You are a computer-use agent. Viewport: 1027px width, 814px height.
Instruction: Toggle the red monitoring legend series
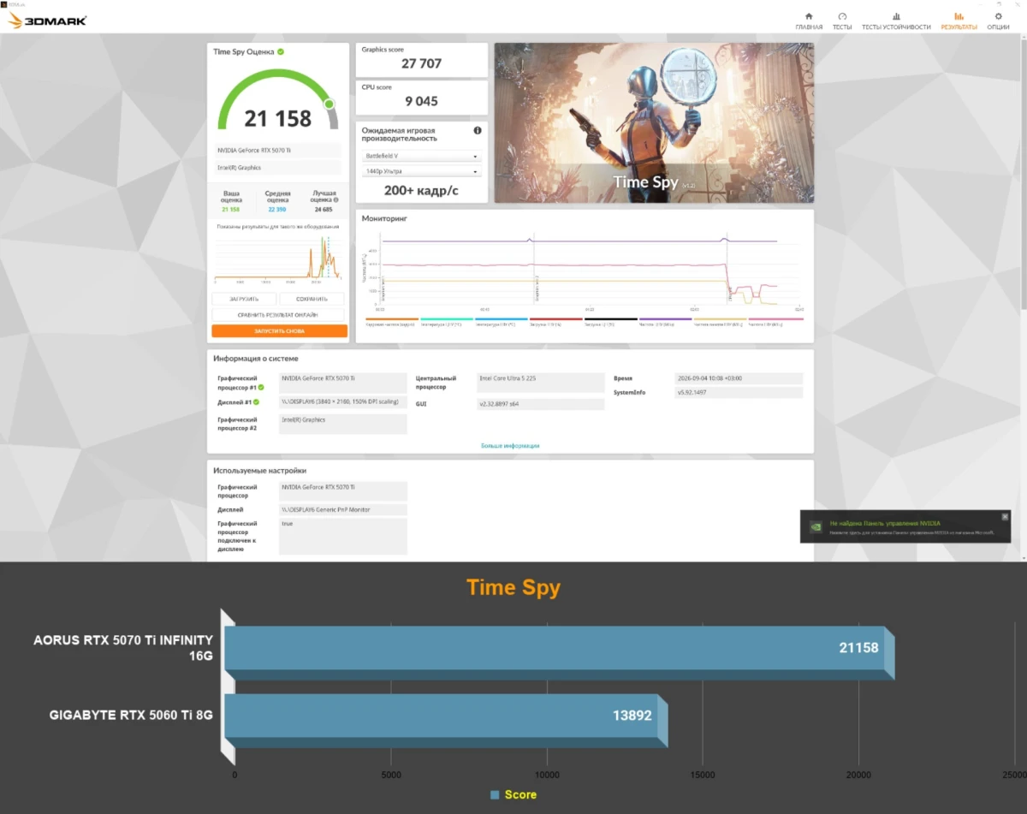click(555, 320)
